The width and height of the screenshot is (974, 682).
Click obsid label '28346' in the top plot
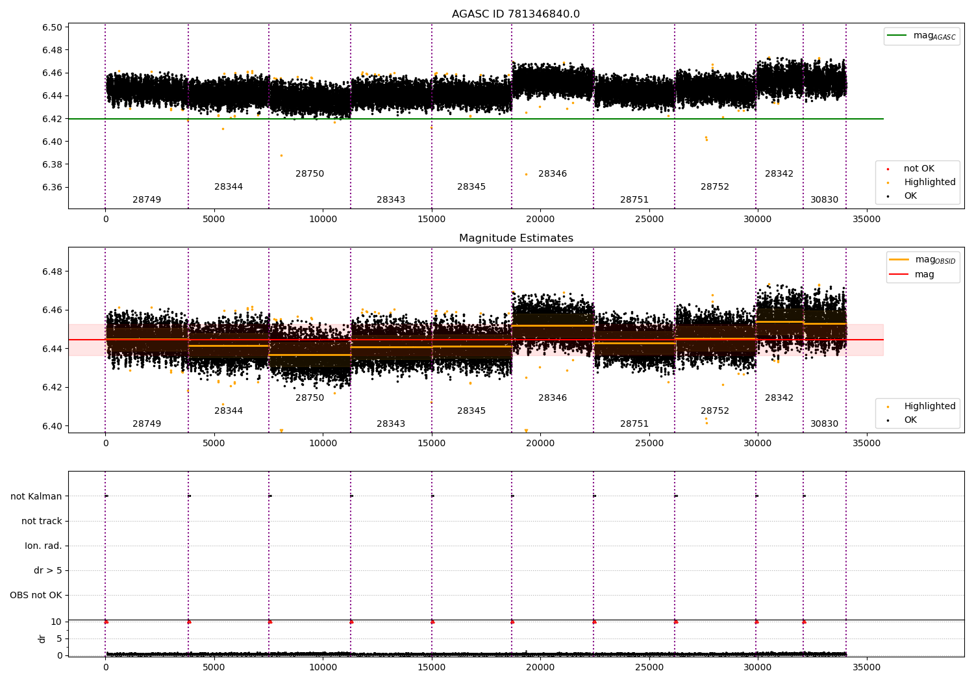tap(553, 173)
